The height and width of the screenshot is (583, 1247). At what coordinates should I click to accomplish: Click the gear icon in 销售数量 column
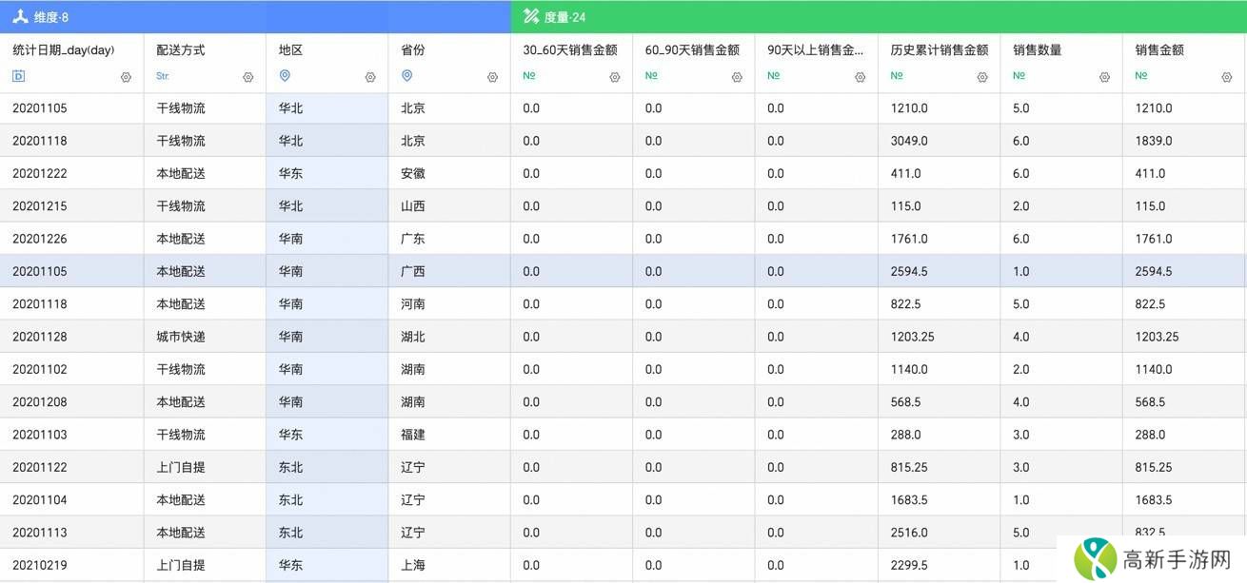(1104, 77)
